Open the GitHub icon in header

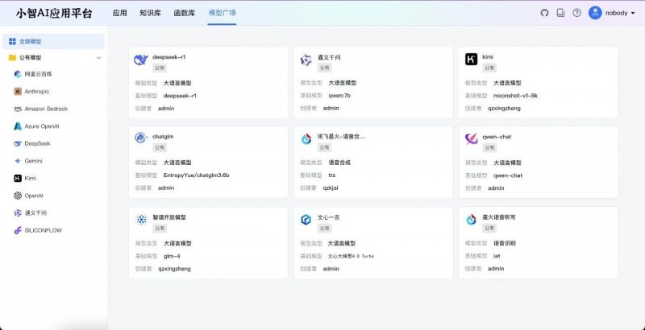coord(544,13)
